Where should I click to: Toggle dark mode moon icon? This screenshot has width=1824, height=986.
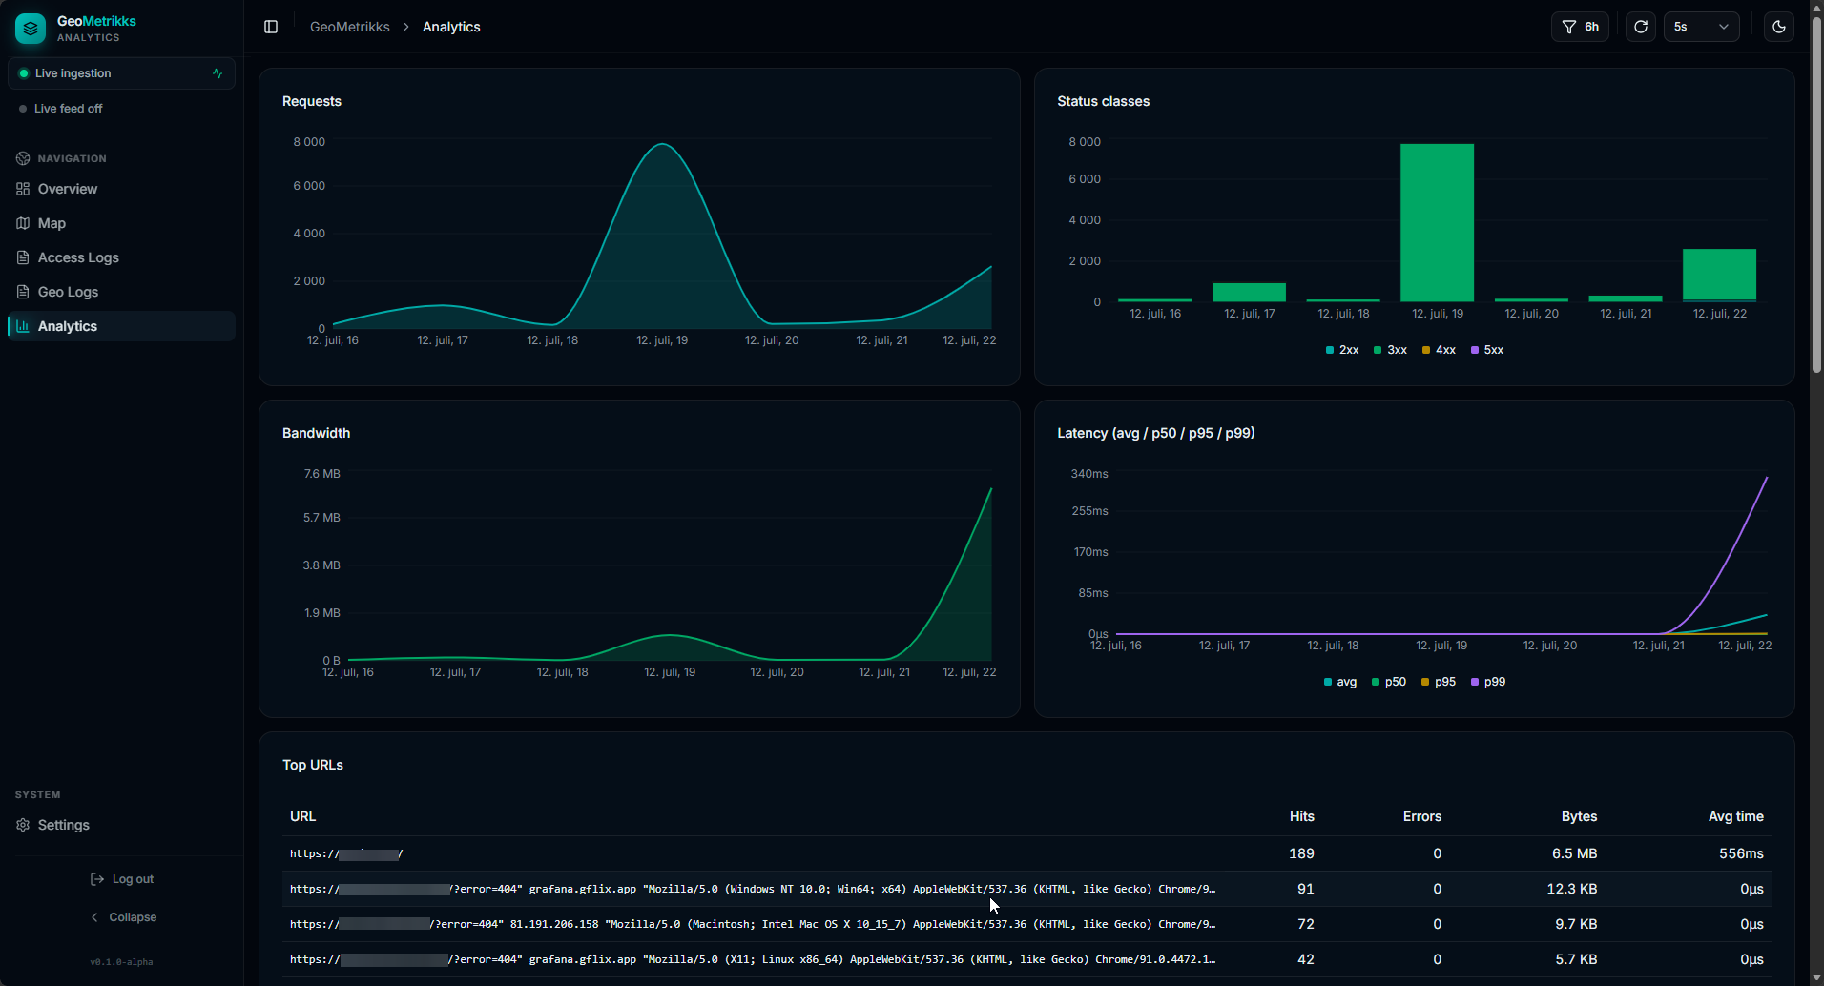[1779, 27]
